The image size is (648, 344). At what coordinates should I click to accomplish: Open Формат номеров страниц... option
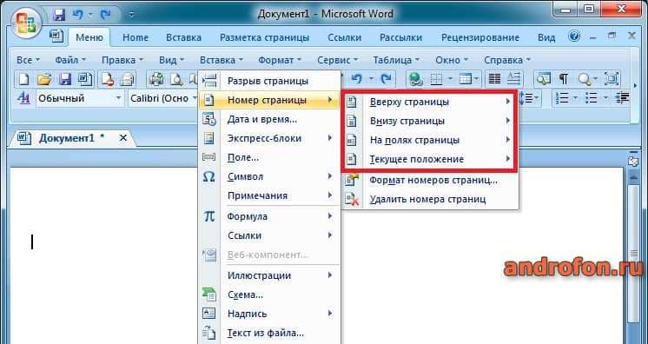[x=430, y=181]
